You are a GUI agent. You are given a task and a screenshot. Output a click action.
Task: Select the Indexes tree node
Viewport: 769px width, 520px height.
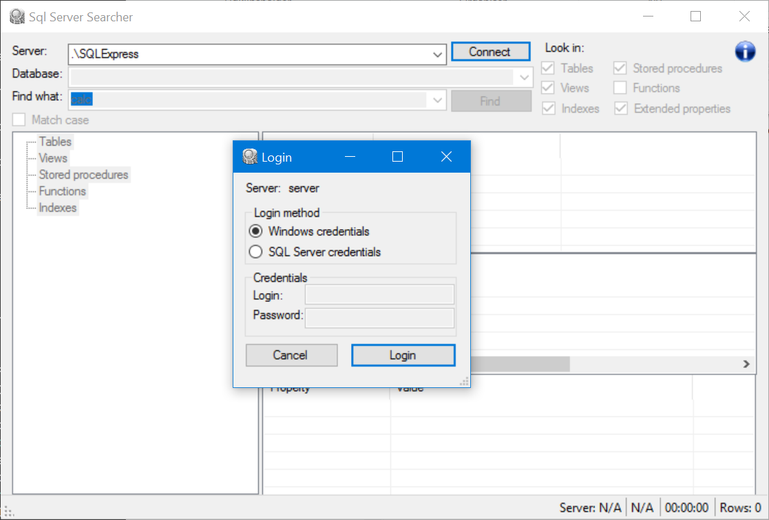[58, 208]
